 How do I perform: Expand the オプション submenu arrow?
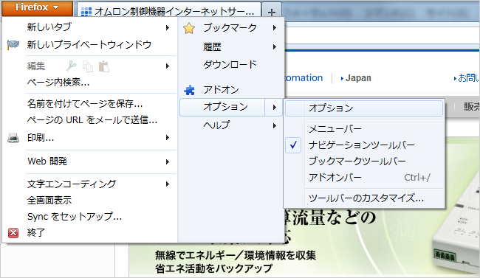pyautogui.click(x=275, y=108)
